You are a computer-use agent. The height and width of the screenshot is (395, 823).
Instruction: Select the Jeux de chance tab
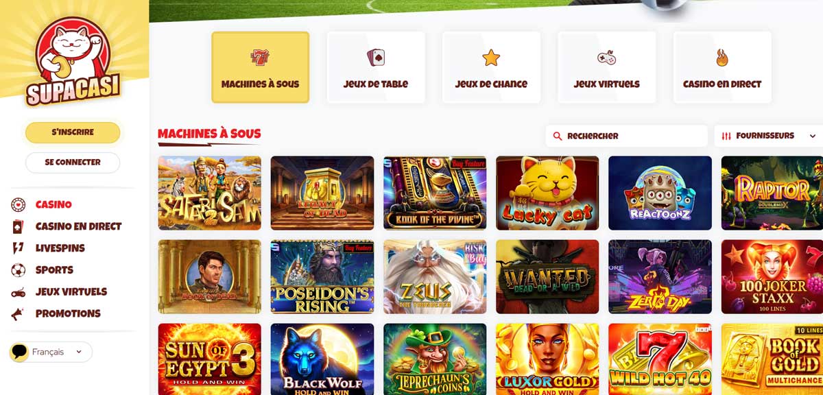point(491,67)
